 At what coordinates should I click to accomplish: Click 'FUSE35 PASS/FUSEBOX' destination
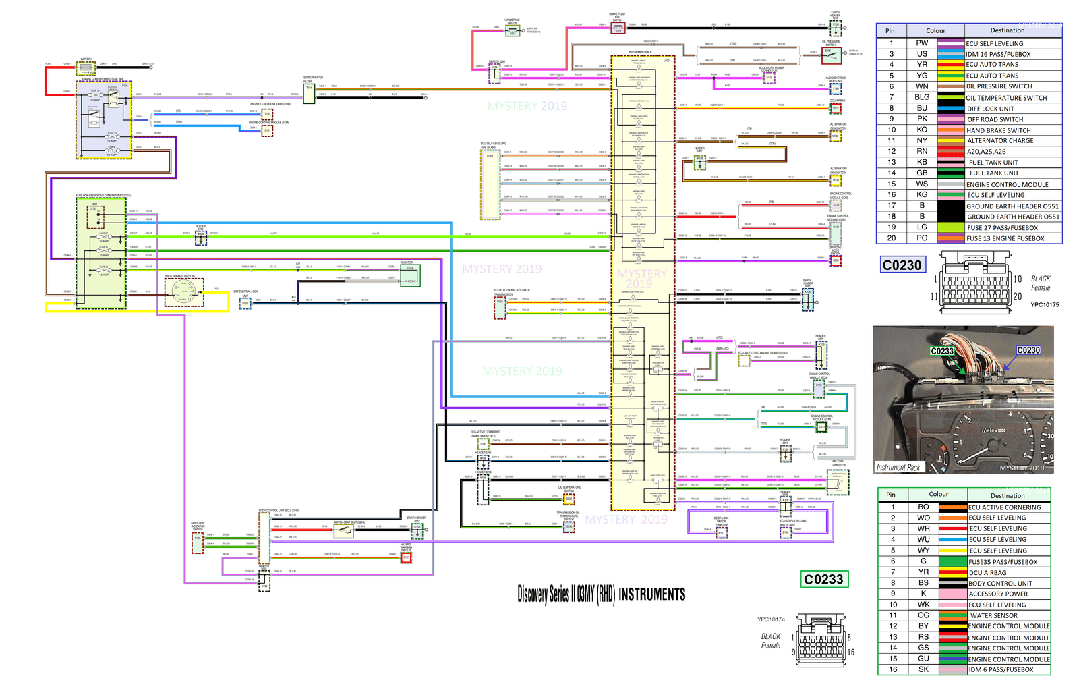click(1003, 562)
